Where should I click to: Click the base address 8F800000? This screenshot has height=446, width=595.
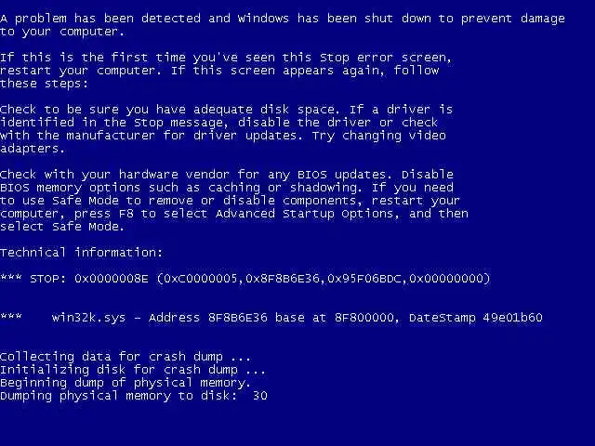pos(364,318)
